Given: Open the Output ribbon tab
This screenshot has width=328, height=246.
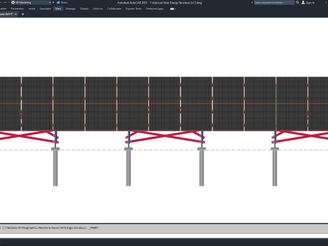Looking at the screenshot, I should coord(84,9).
